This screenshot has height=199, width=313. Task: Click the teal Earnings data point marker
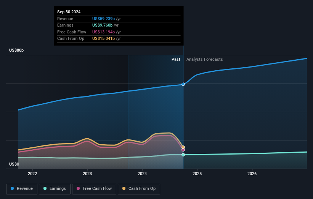pos(183,155)
